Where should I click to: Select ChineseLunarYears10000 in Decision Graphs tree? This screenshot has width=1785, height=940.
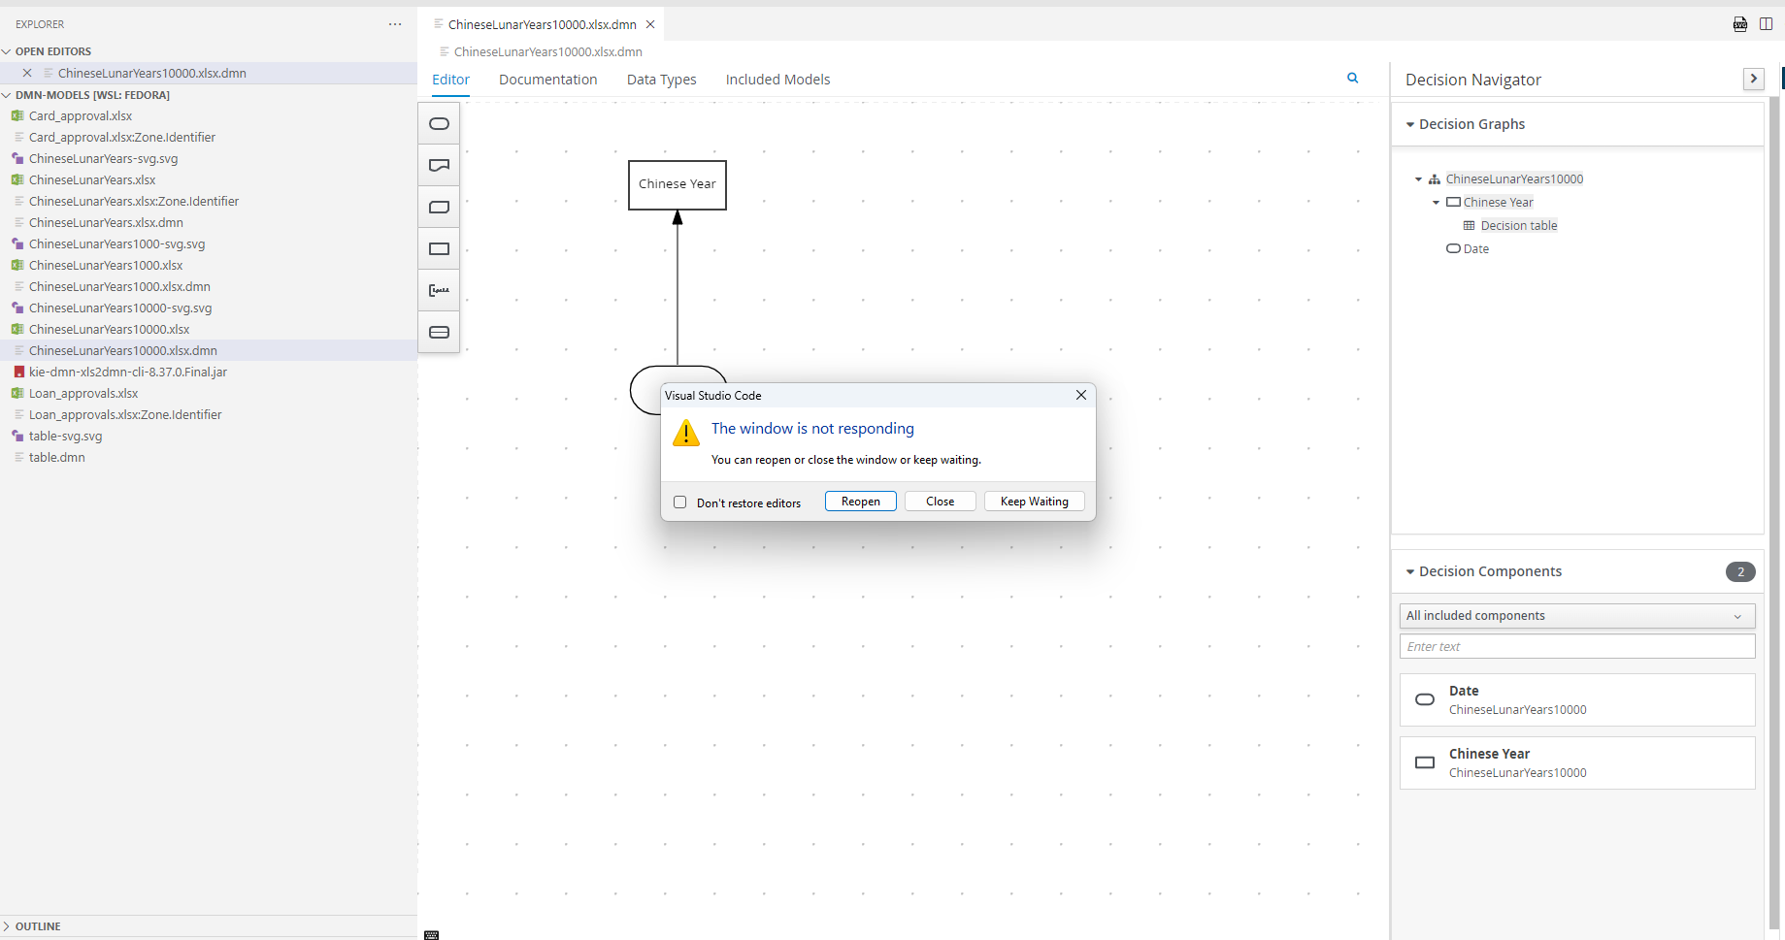(x=1514, y=179)
